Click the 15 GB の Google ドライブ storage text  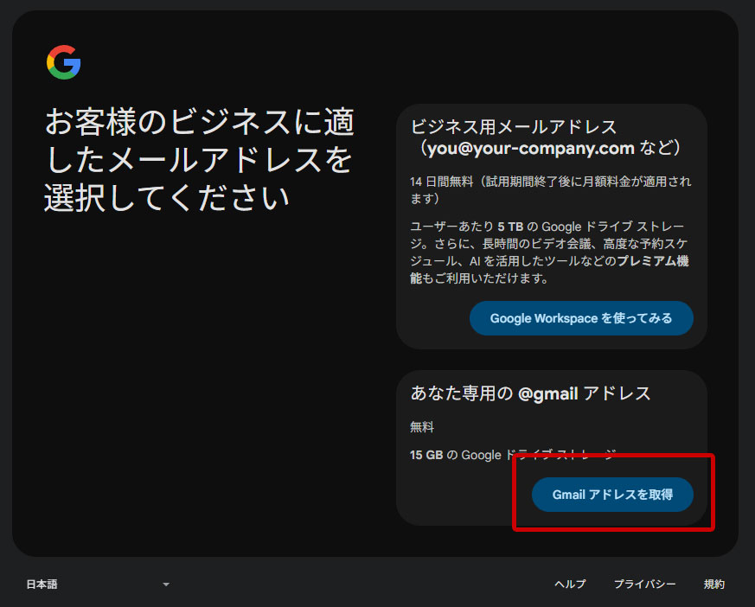click(x=513, y=455)
